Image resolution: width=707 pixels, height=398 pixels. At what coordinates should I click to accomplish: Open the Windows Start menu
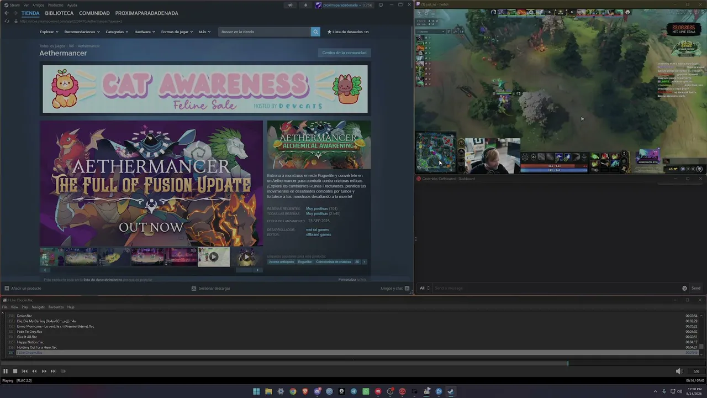256,391
